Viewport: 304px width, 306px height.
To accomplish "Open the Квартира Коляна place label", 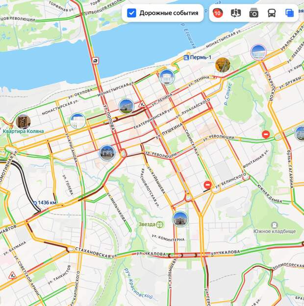I will pyautogui.click(x=23, y=131).
